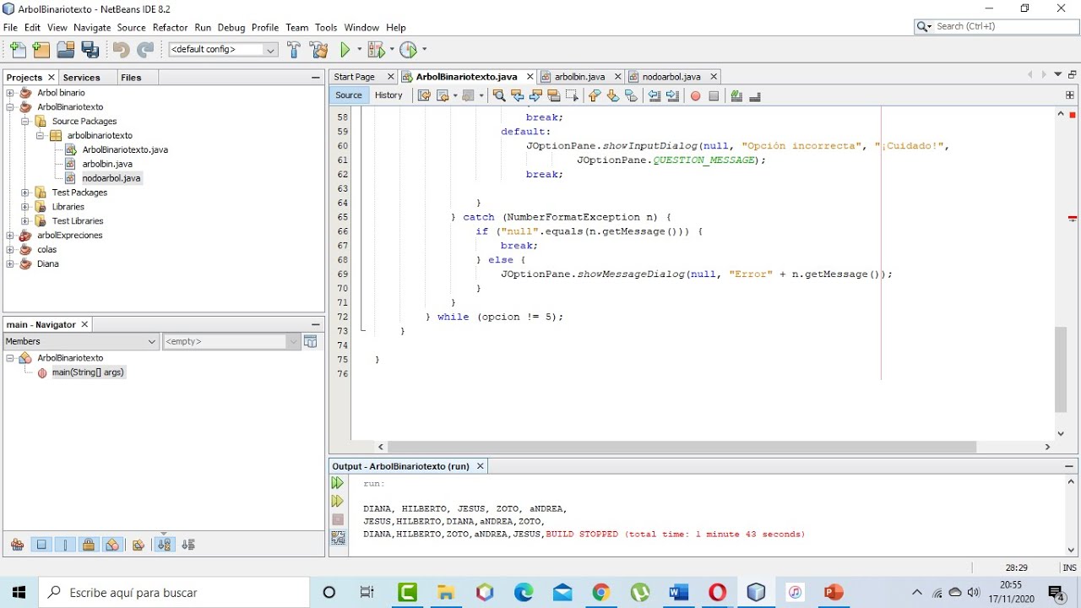Click the Comment lines icon in the editor toolbar

click(736, 95)
